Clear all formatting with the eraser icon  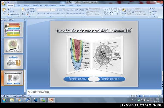click(x=64, y=10)
